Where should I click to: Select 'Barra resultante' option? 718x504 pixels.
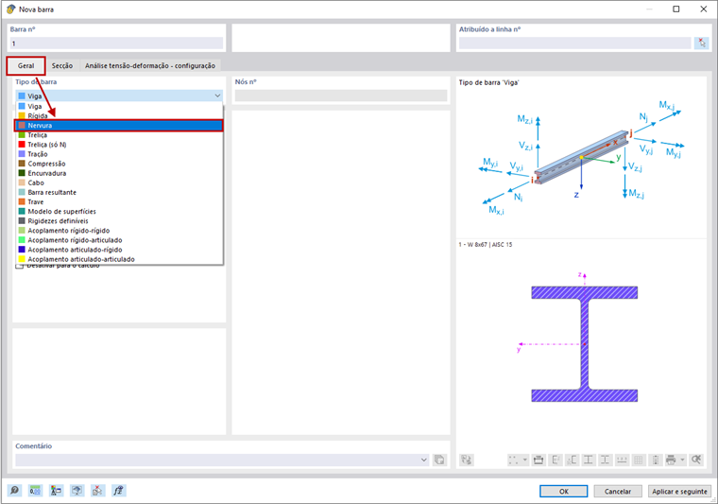coord(119,193)
